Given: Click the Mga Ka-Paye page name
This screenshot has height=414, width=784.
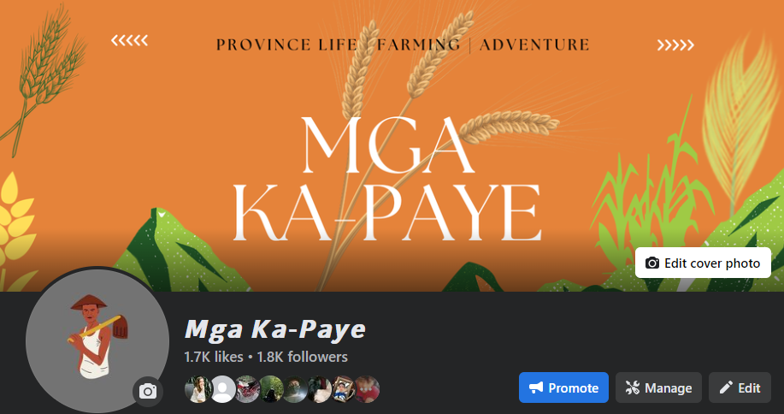Looking at the screenshot, I should tap(275, 329).
